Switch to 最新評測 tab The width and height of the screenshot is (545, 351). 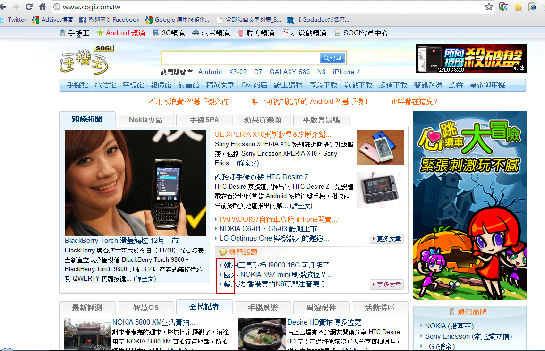pos(87,308)
